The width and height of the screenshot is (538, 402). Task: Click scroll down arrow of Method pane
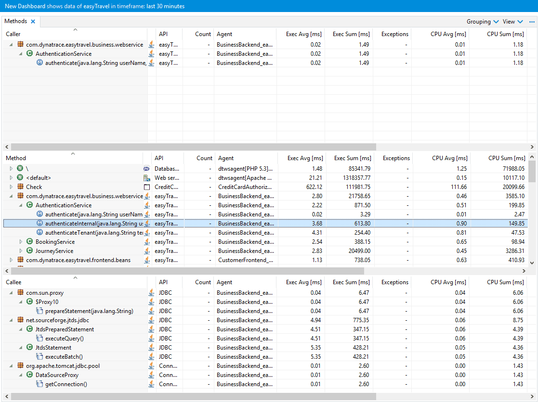532,263
